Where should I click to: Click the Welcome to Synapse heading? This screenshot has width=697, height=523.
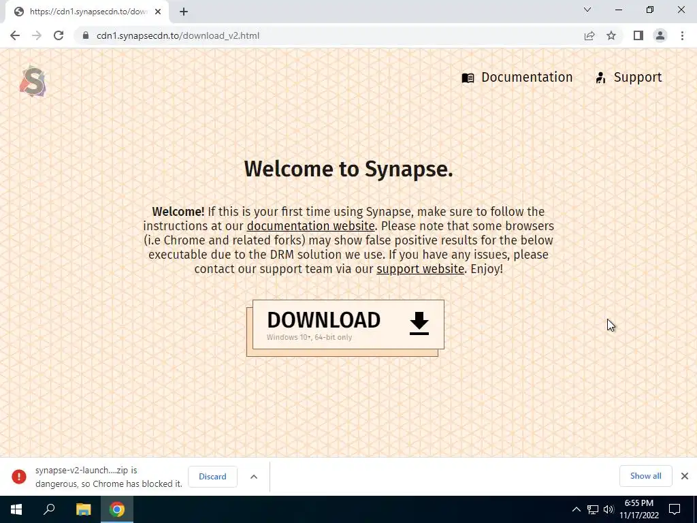click(x=348, y=169)
